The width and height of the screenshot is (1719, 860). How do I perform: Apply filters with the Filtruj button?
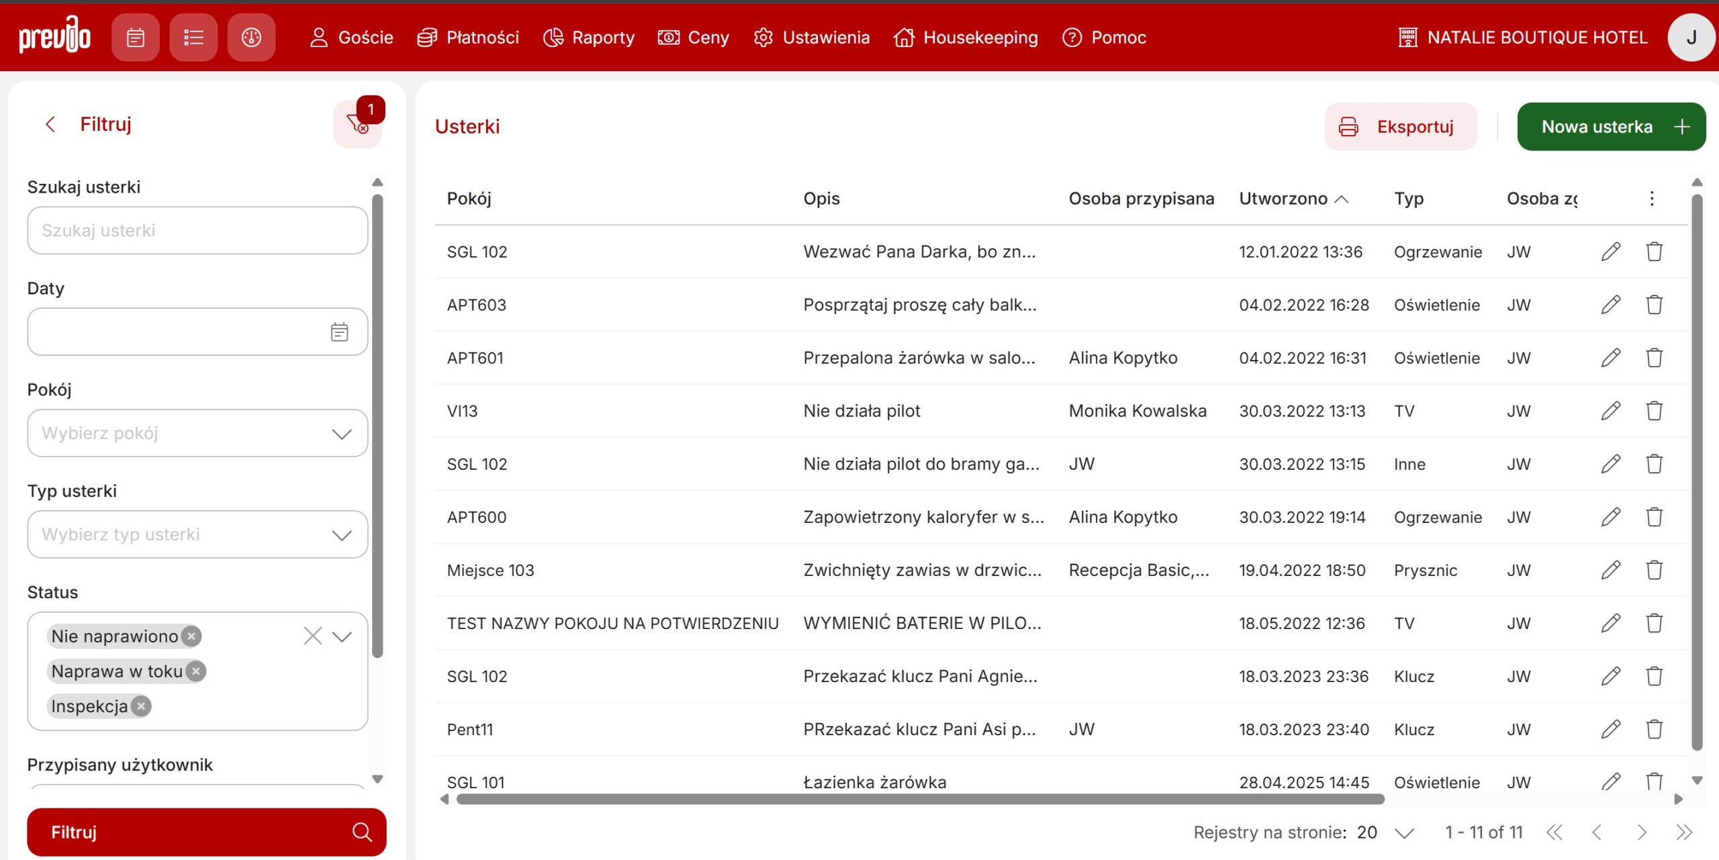(x=207, y=832)
